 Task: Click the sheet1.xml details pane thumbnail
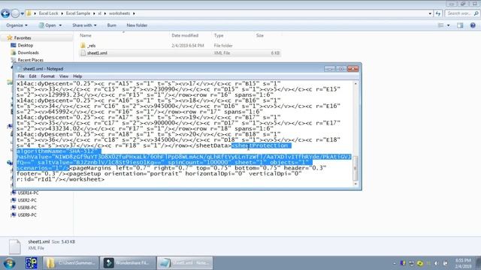coord(14,247)
